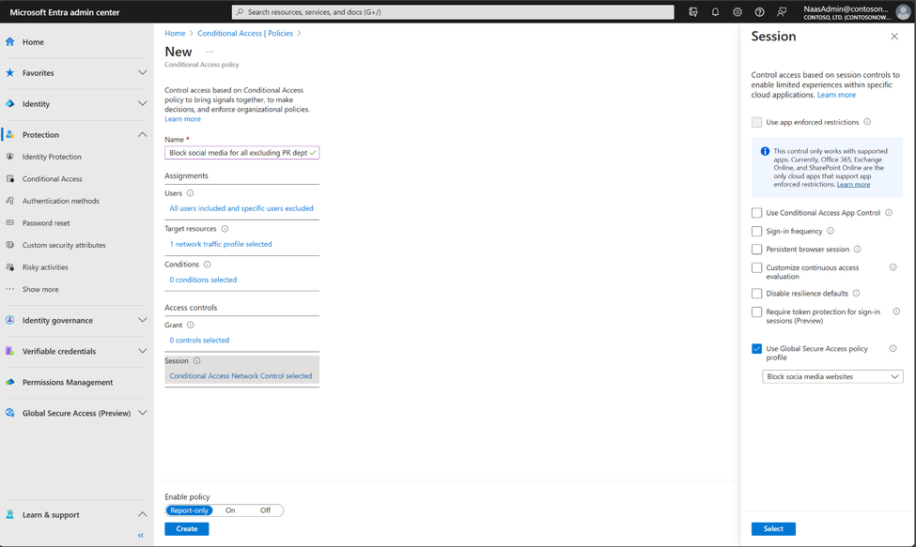Viewport: 916px width, 547px height.
Task: Check Disable resilience defaults
Action: (756, 294)
